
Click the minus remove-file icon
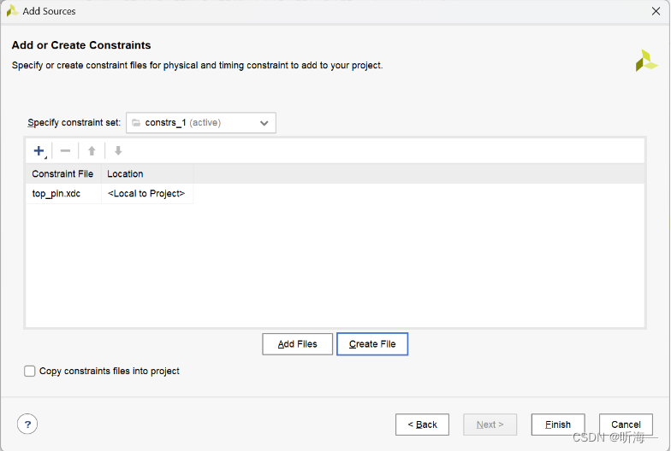(65, 151)
